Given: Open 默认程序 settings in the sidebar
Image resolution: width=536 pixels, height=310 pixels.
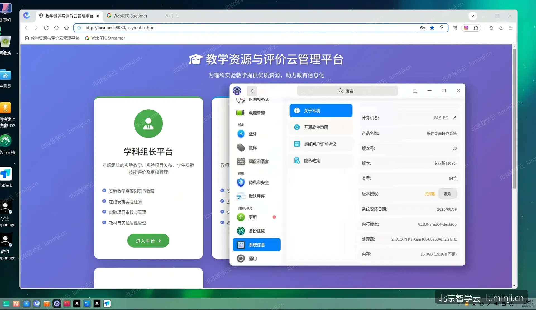Looking at the screenshot, I should point(257,196).
